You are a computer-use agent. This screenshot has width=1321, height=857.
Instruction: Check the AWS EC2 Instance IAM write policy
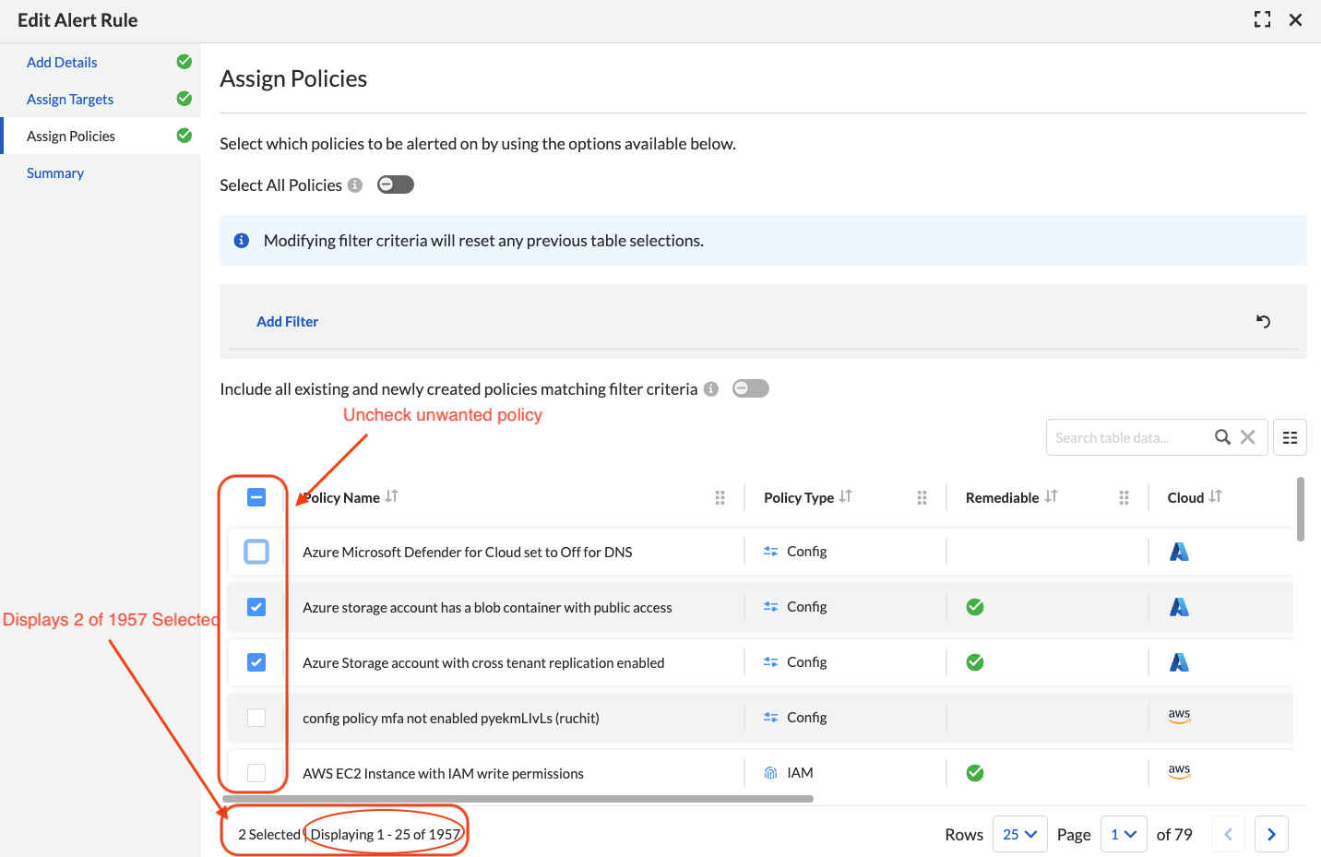coord(256,773)
